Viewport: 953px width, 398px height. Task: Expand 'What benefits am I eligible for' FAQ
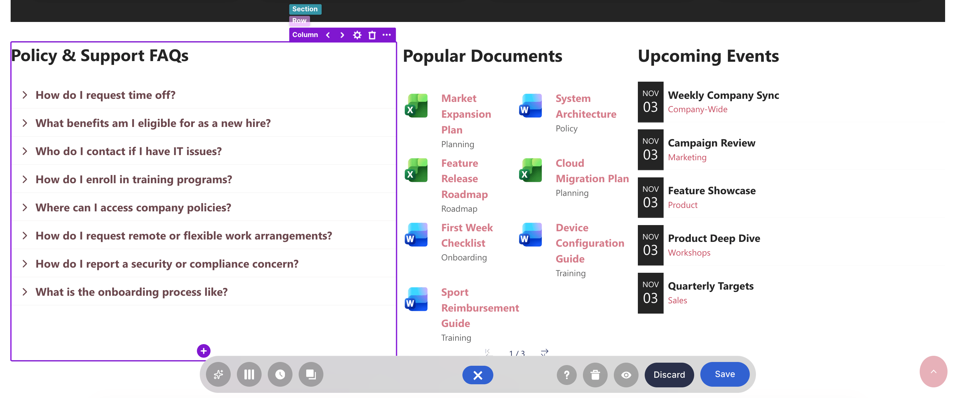(204, 123)
